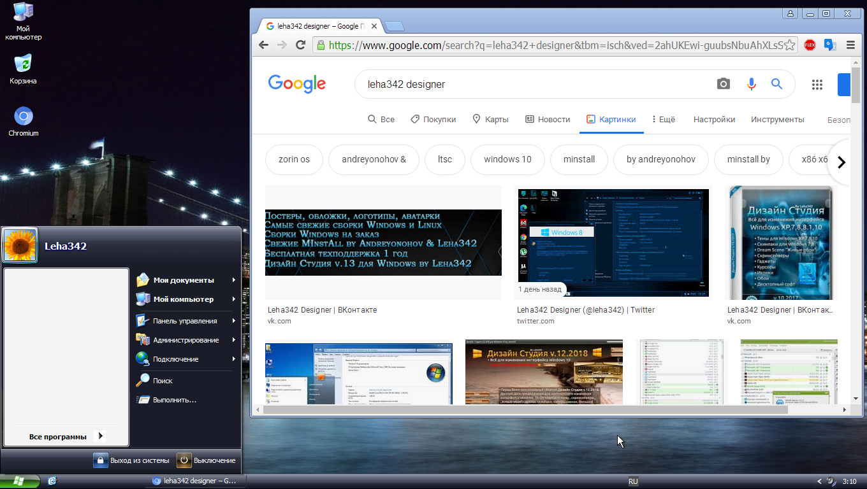Click the Google logo

(297, 84)
